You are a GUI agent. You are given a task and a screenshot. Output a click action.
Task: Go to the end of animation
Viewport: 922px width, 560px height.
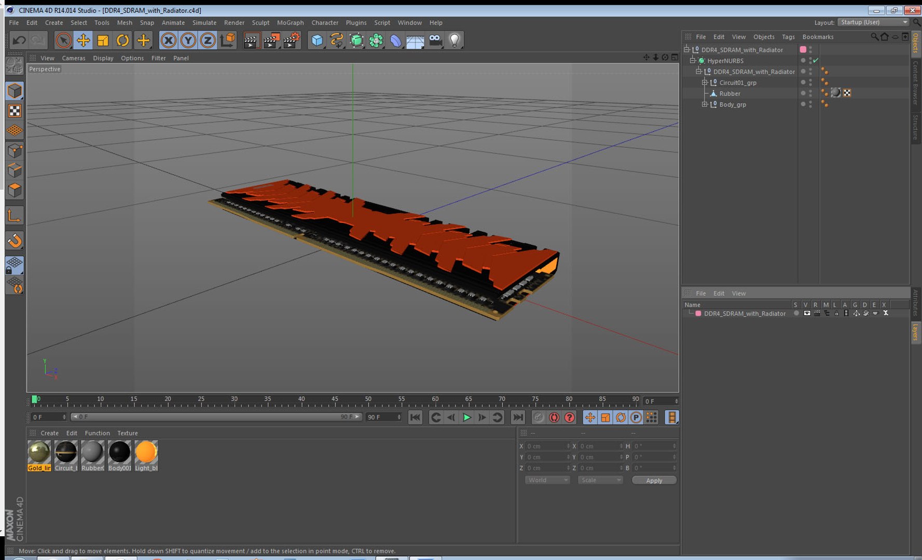518,417
